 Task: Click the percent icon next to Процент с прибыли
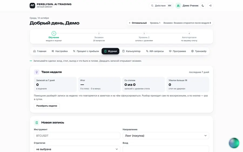tap(74, 51)
